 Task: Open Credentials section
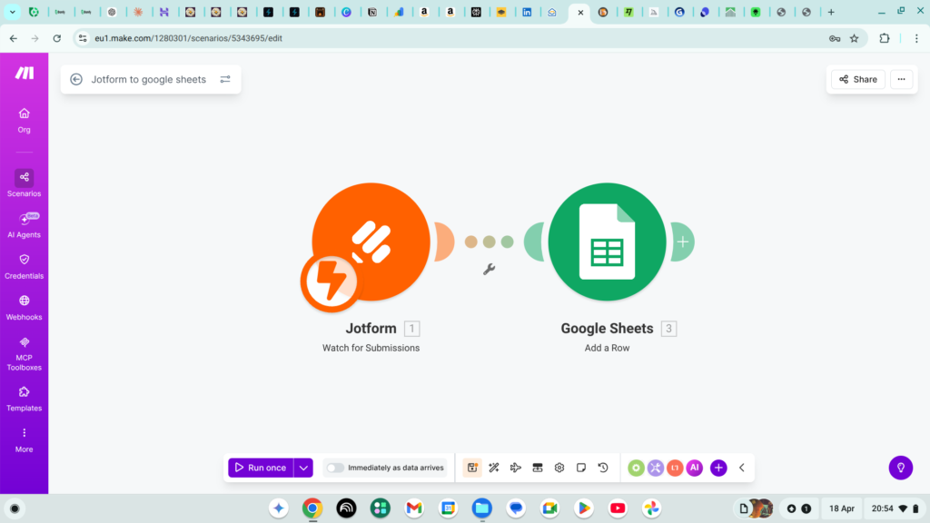point(24,266)
